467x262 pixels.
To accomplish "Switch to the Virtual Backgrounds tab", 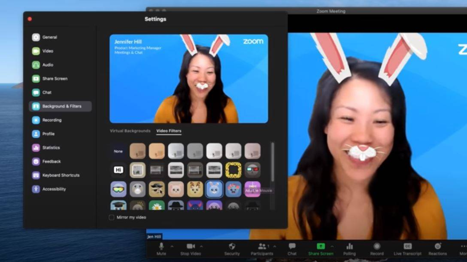I will click(x=130, y=131).
